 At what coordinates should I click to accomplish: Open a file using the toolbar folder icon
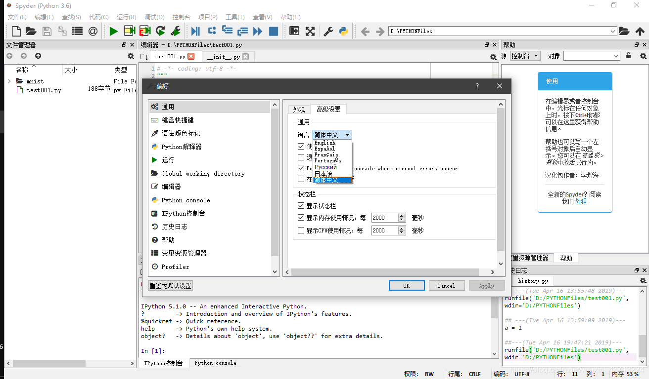(31, 31)
